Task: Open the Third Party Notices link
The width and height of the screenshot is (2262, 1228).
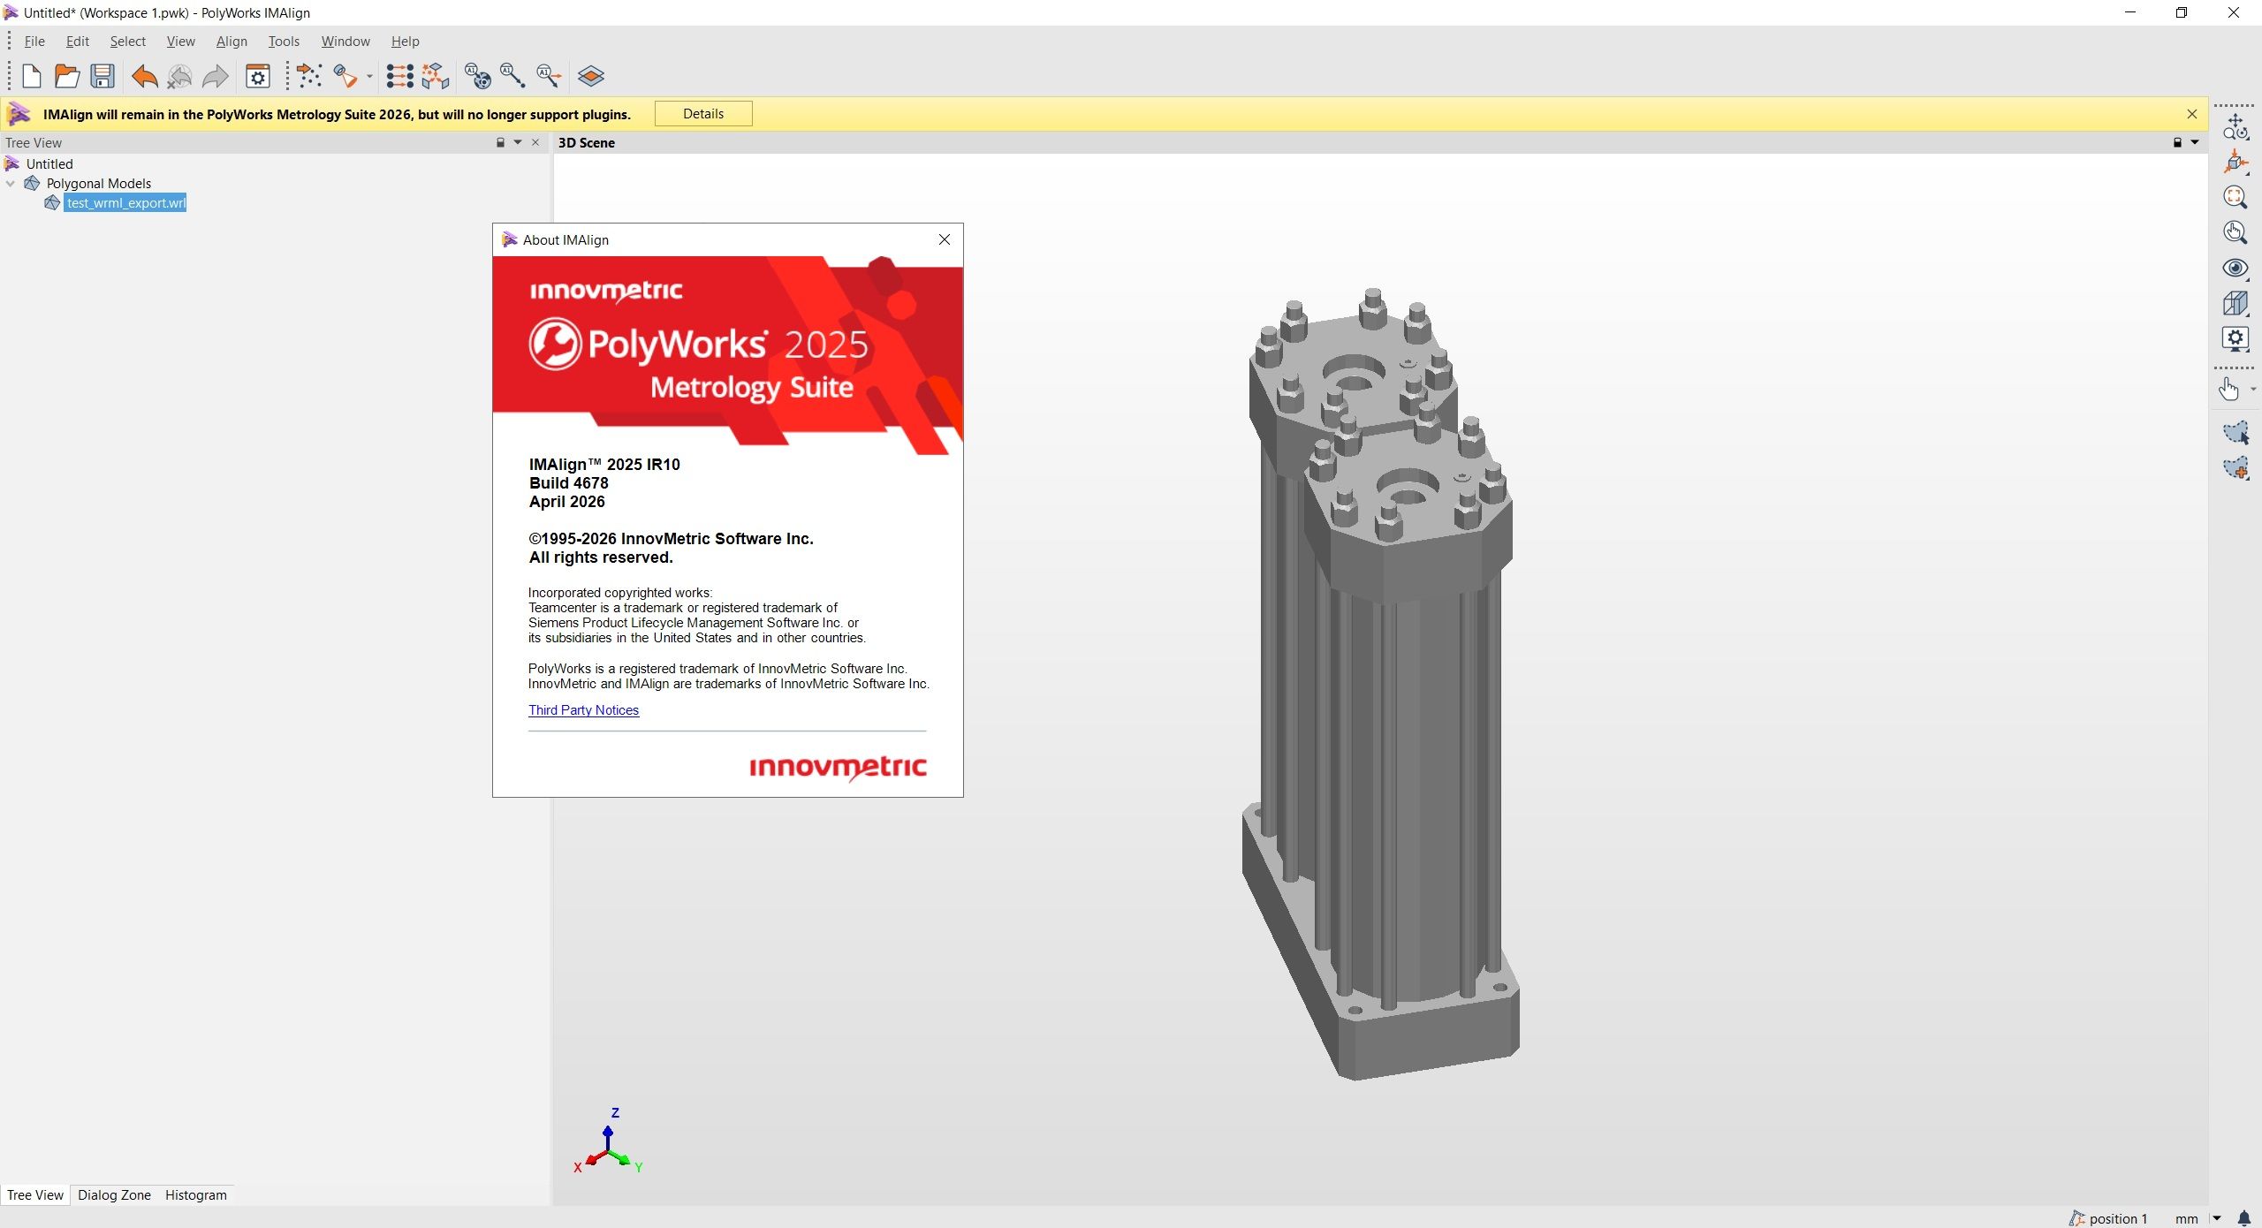Action: point(583,710)
